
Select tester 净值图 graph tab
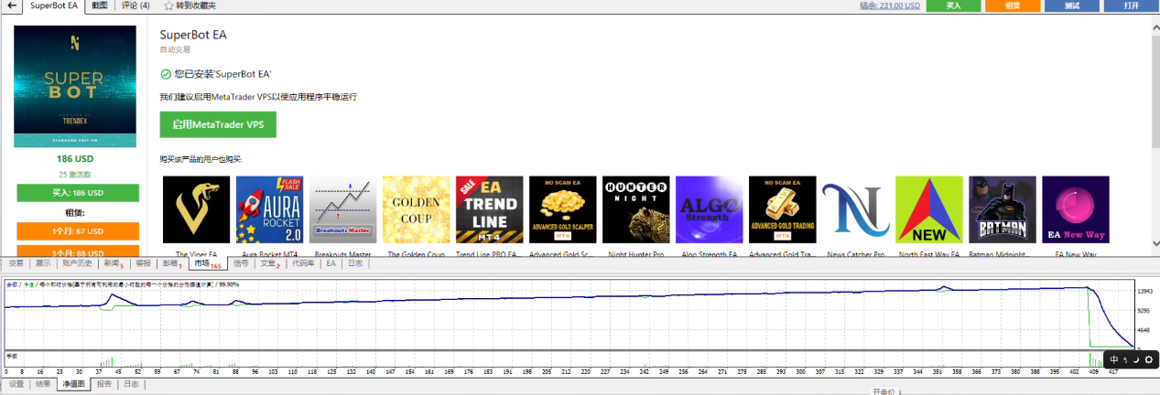(73, 384)
